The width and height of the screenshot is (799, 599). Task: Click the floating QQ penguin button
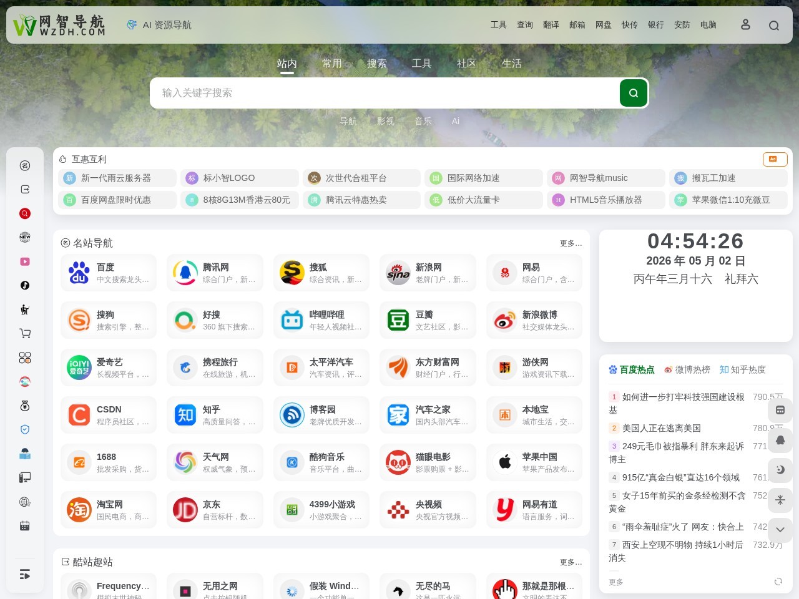[780, 440]
